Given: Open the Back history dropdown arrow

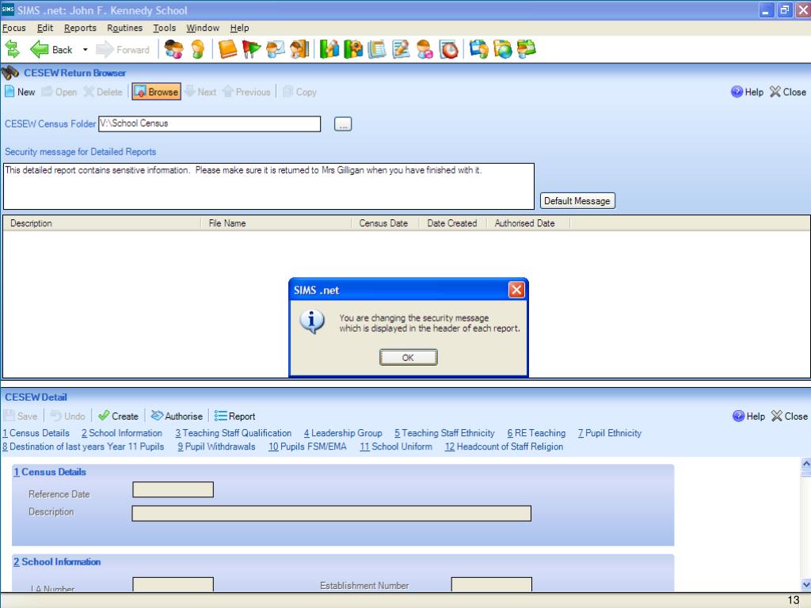Looking at the screenshot, I should 86,50.
